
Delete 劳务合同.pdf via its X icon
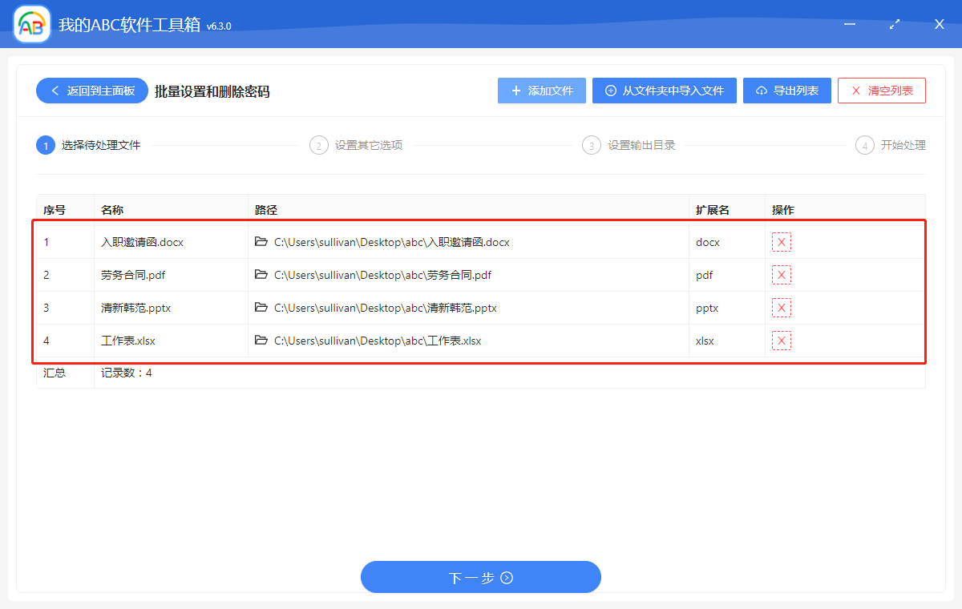(782, 274)
